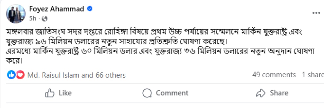The image size is (324, 108).
Task: Show who made the 1 share
Action: [x=313, y=75]
